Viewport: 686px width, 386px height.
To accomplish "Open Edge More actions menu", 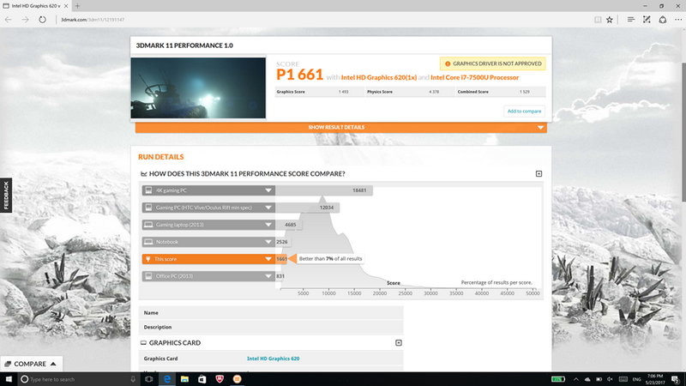I will [678, 20].
